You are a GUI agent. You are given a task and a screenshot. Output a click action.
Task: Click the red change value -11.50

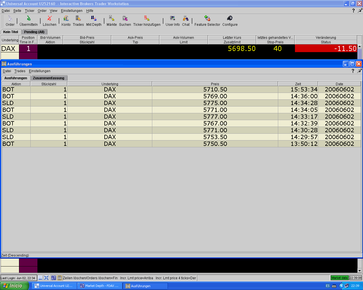click(x=326, y=48)
